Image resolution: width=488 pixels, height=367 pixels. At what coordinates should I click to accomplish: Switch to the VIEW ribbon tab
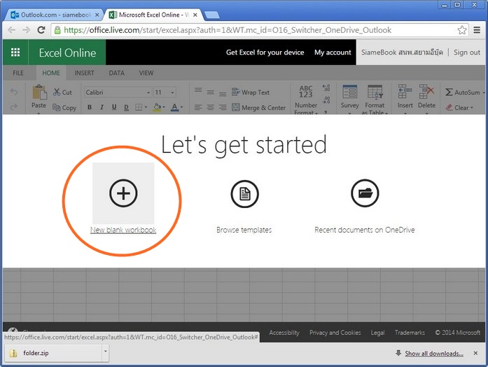(146, 73)
